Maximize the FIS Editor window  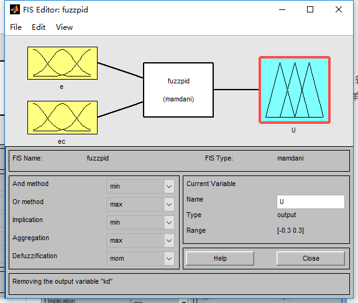coord(310,9)
